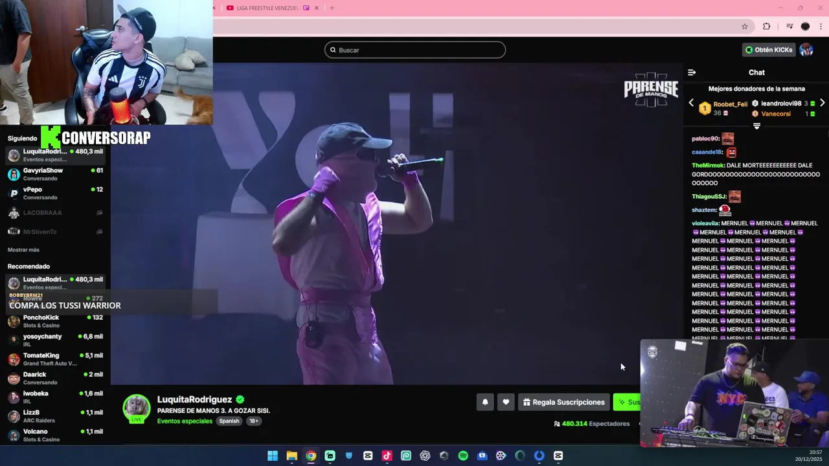The height and width of the screenshot is (466, 829).
Task: Click the Obtén KICKs button
Action: [769, 50]
